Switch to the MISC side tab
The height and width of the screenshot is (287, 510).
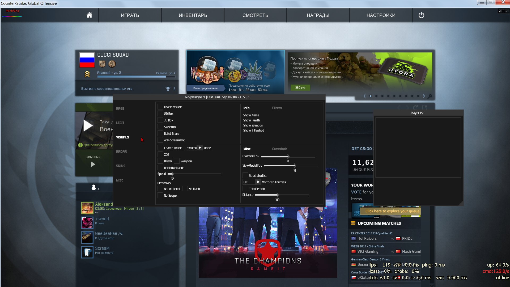[x=120, y=180]
